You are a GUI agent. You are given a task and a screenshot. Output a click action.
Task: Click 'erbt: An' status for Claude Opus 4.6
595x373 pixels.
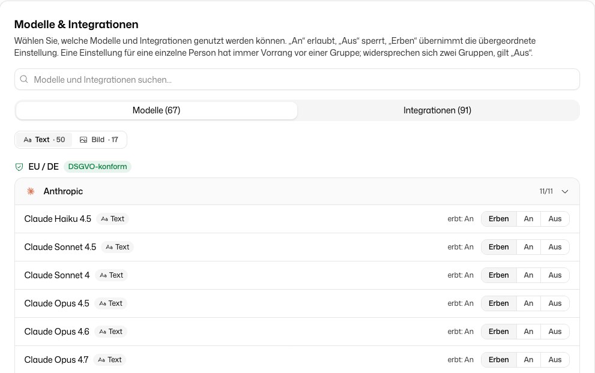[x=461, y=331]
